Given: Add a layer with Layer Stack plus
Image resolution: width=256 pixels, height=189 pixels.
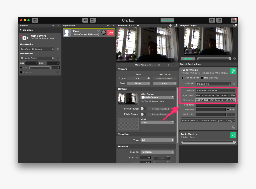Looking at the screenshot, I should [108, 26].
